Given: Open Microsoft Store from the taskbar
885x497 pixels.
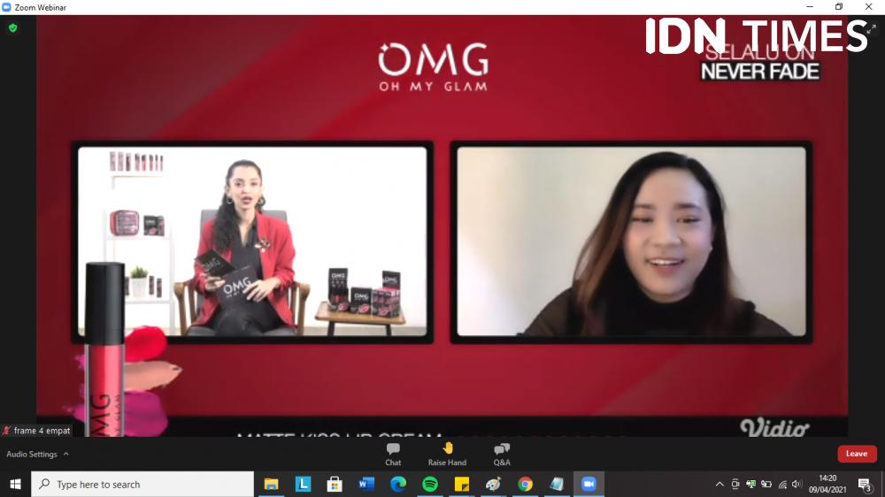Looking at the screenshot, I should pyautogui.click(x=335, y=484).
